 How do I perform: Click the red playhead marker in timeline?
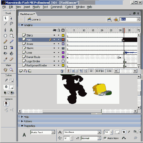[124, 30]
